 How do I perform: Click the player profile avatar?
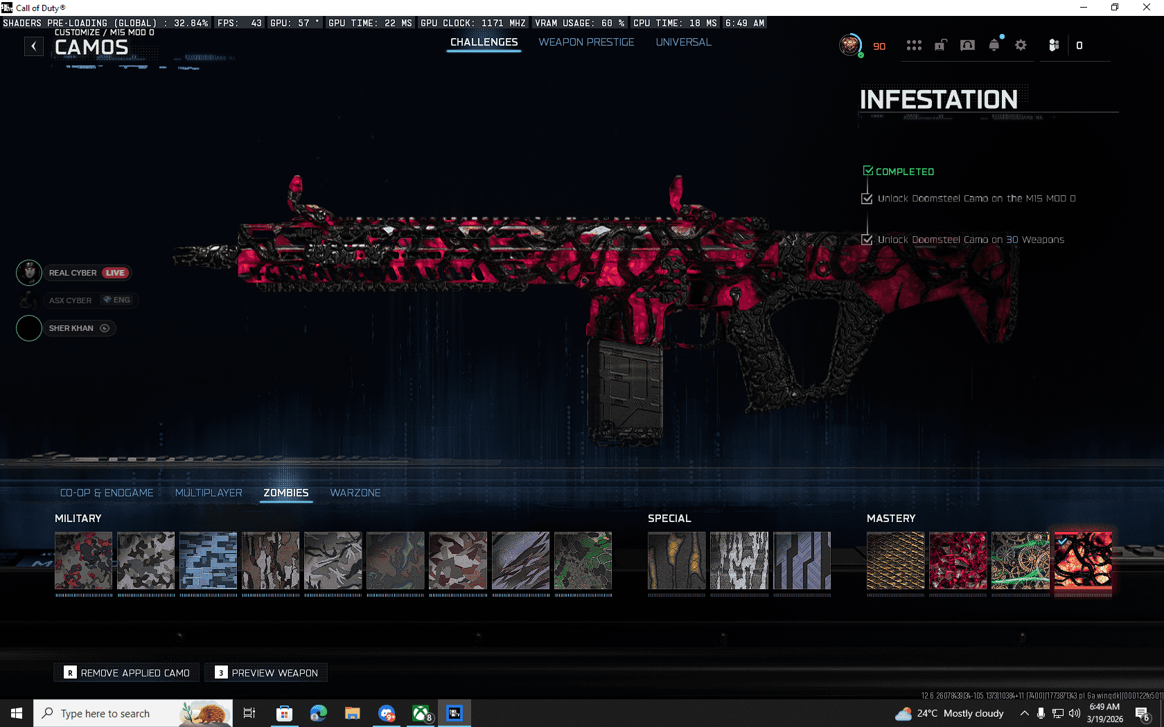point(850,46)
